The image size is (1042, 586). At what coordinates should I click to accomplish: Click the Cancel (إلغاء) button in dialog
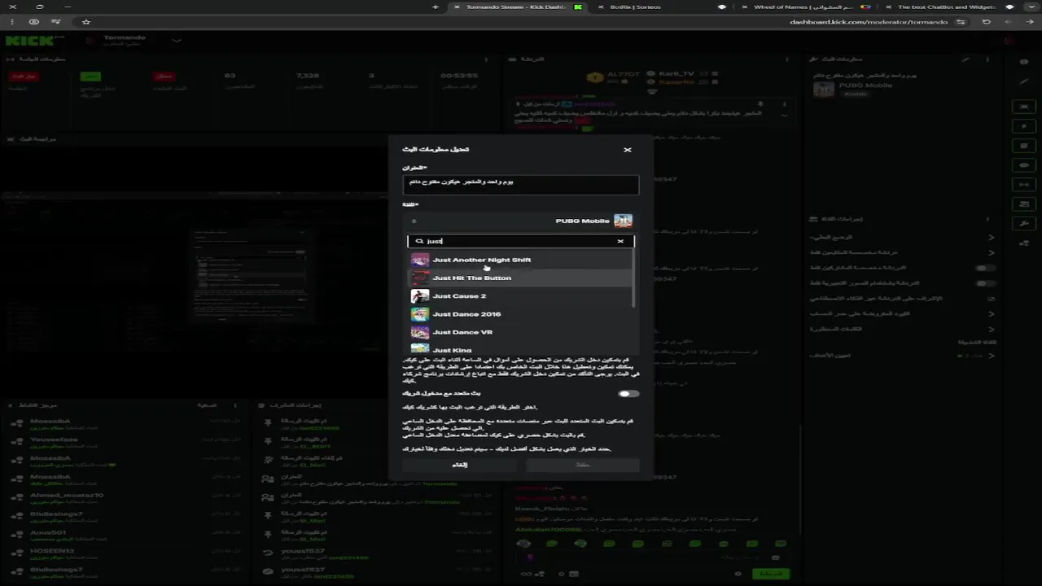(x=460, y=465)
